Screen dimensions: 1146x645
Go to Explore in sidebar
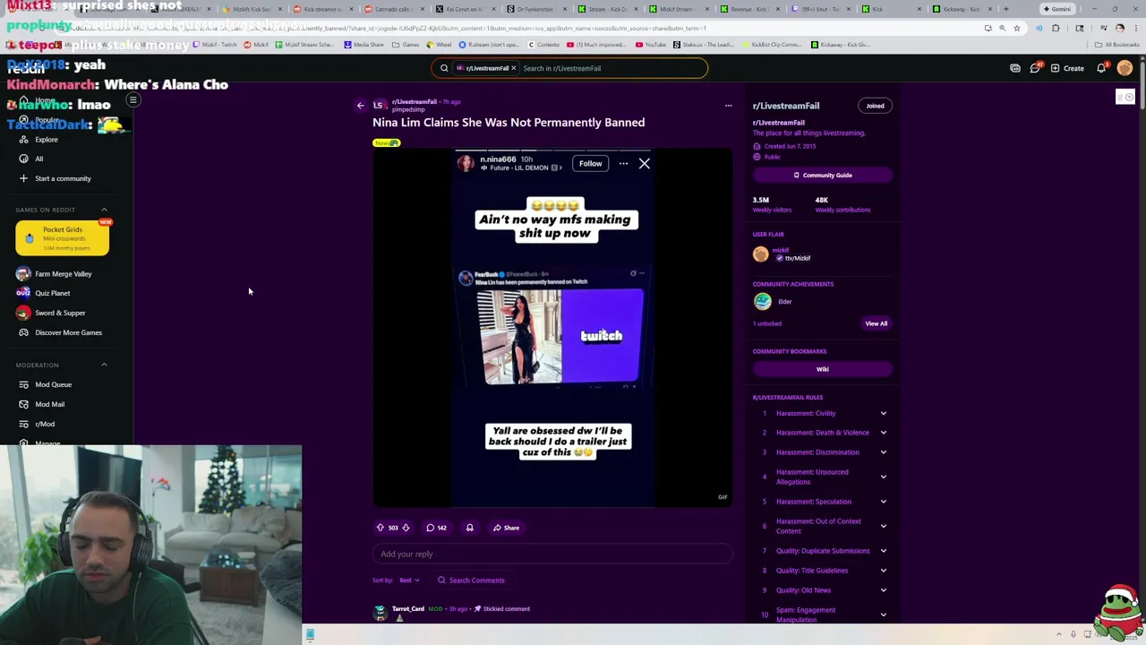(x=46, y=140)
